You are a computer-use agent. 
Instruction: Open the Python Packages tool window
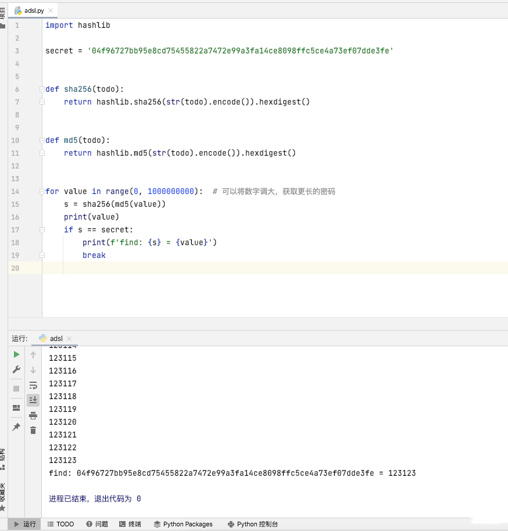point(183,524)
